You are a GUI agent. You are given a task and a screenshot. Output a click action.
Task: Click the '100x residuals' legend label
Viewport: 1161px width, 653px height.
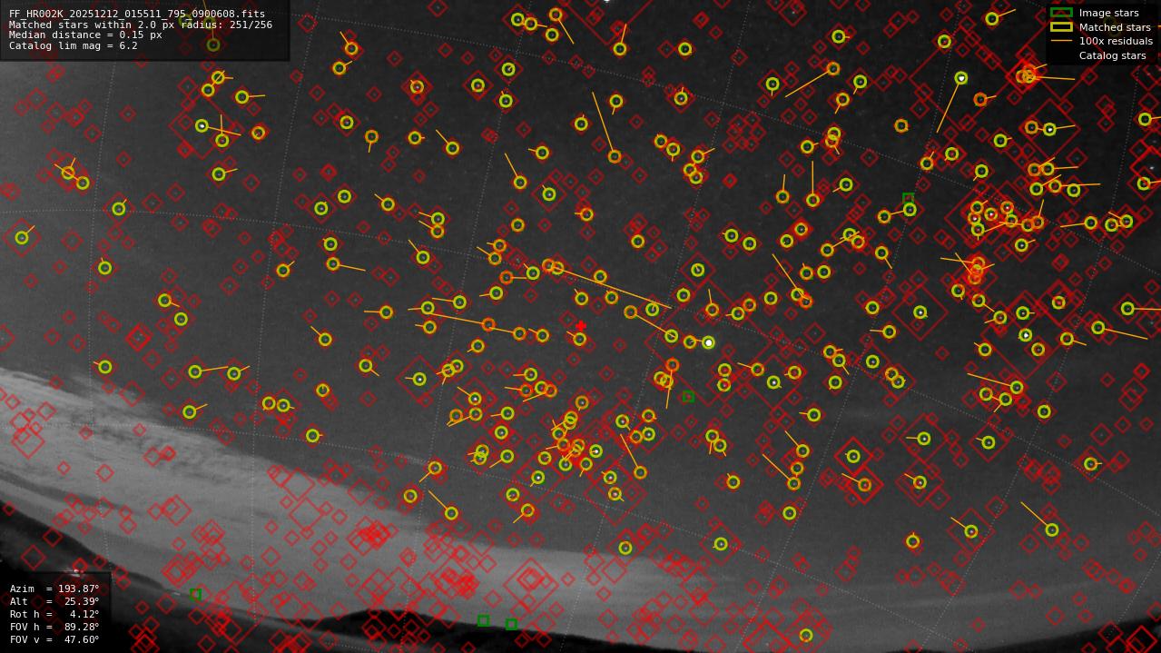click(x=1116, y=41)
